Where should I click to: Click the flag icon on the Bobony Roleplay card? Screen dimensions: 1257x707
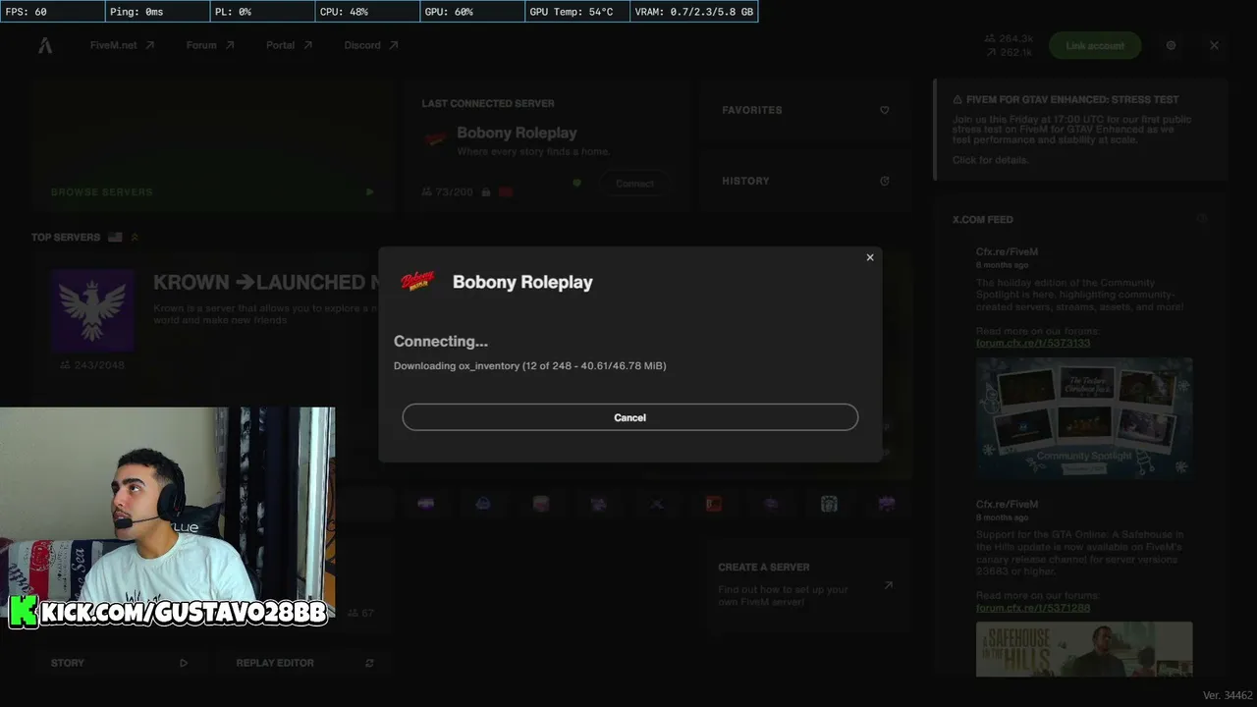506,192
